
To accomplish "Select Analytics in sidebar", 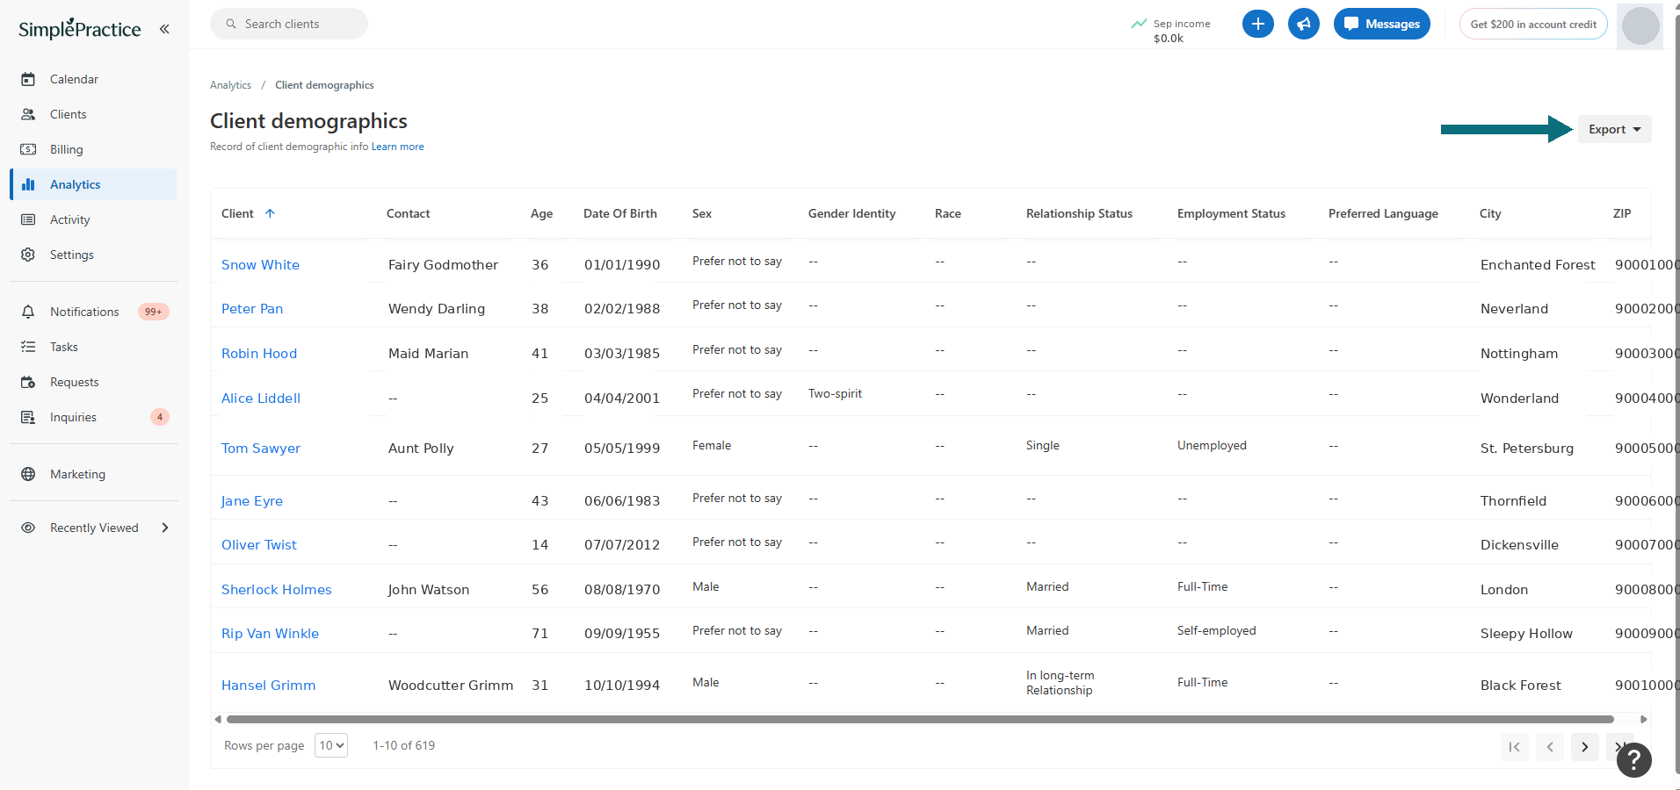I will [x=94, y=184].
